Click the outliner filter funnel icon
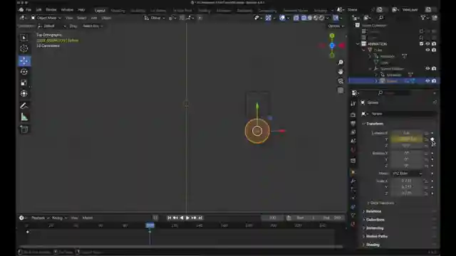This screenshot has height=256, width=456. point(423,18)
